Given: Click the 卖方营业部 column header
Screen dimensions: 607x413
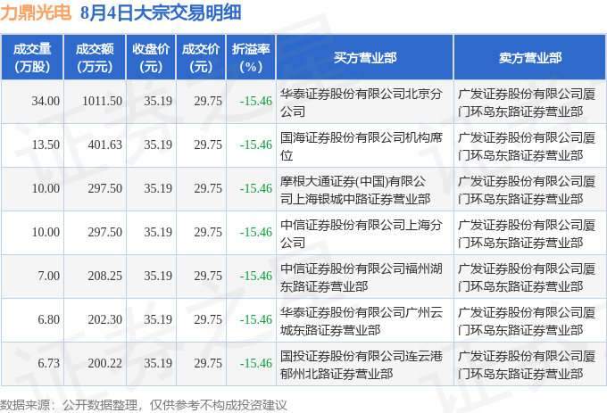Looking at the screenshot, I should click(530, 58).
